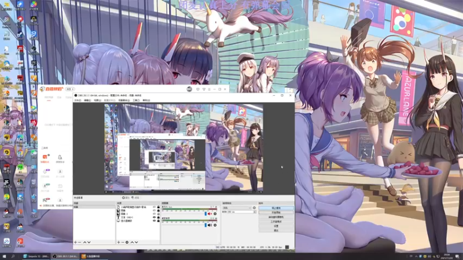Open the Edit menu in OBS

[x=87, y=100]
